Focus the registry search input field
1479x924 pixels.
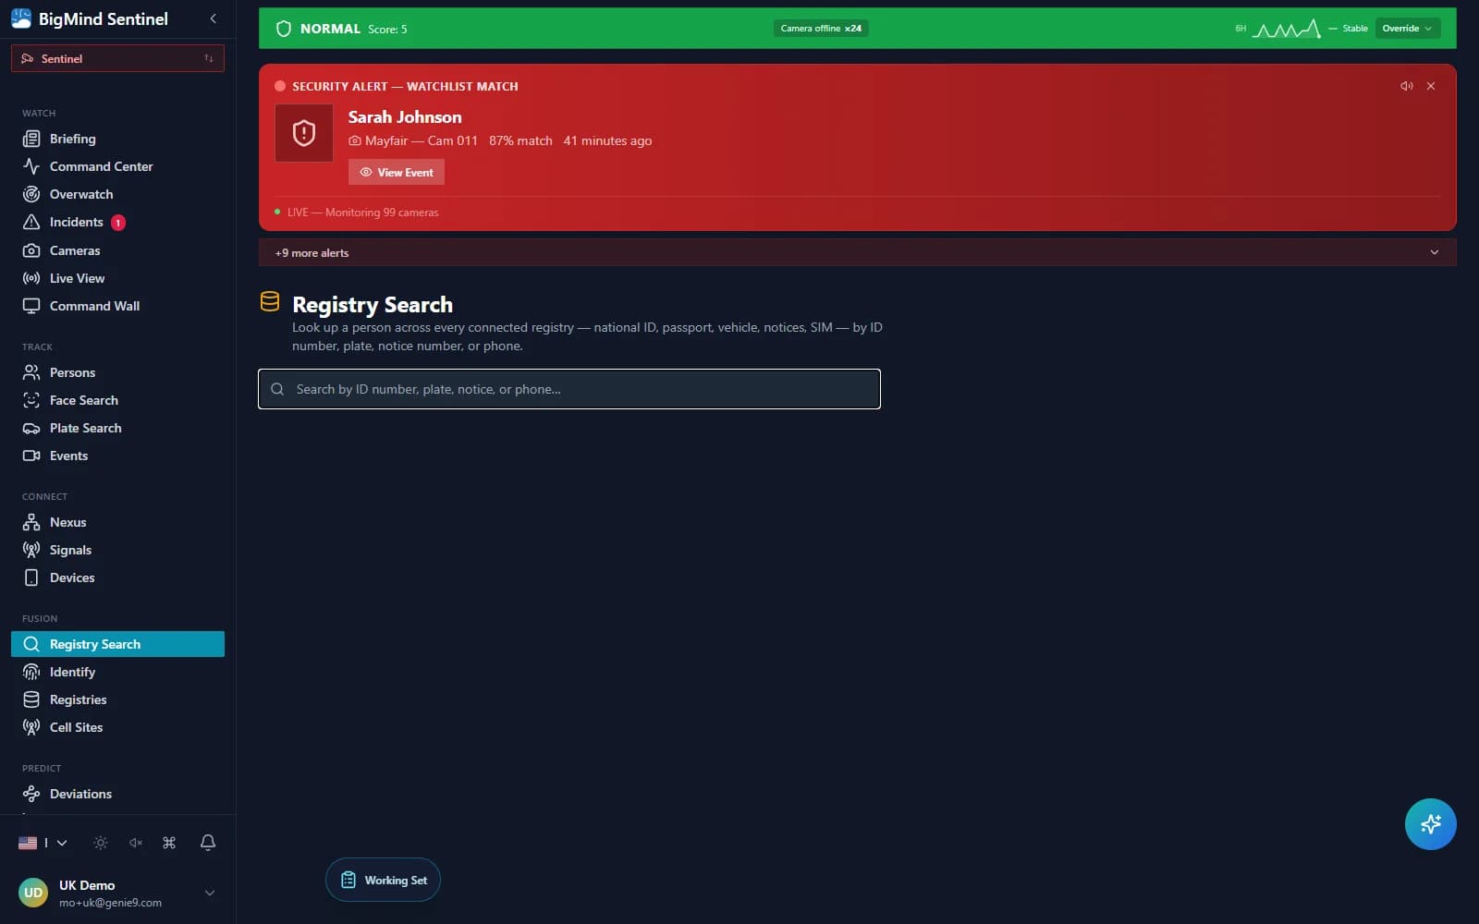coord(569,389)
